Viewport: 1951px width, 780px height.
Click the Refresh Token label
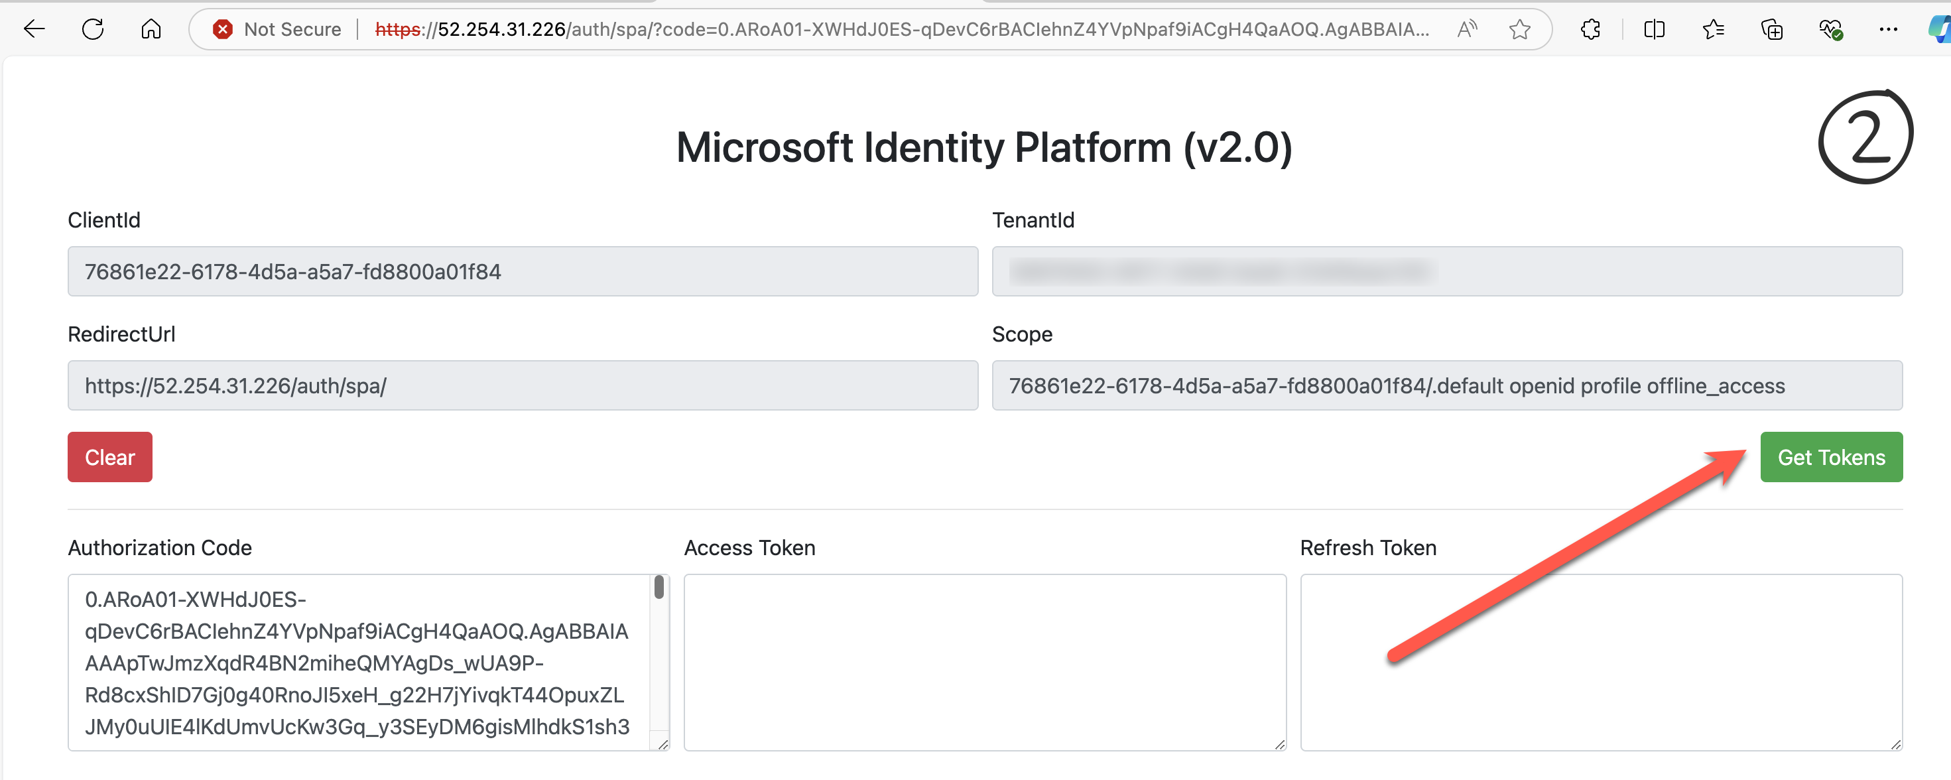coord(1368,547)
